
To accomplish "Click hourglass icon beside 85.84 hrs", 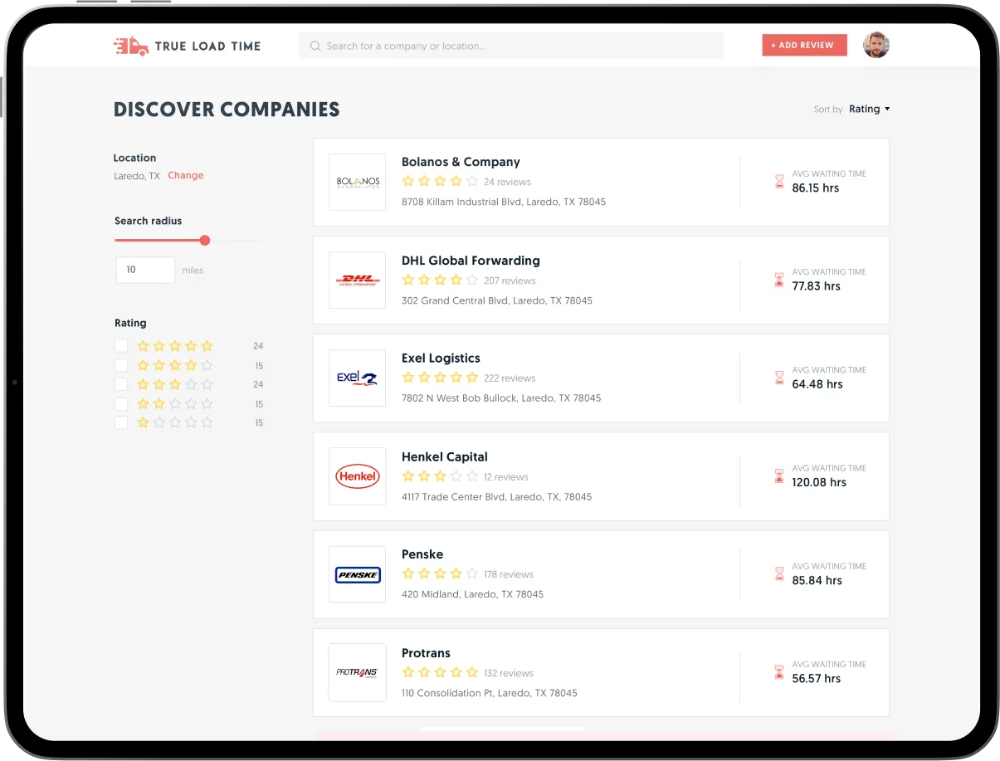I will click(779, 573).
